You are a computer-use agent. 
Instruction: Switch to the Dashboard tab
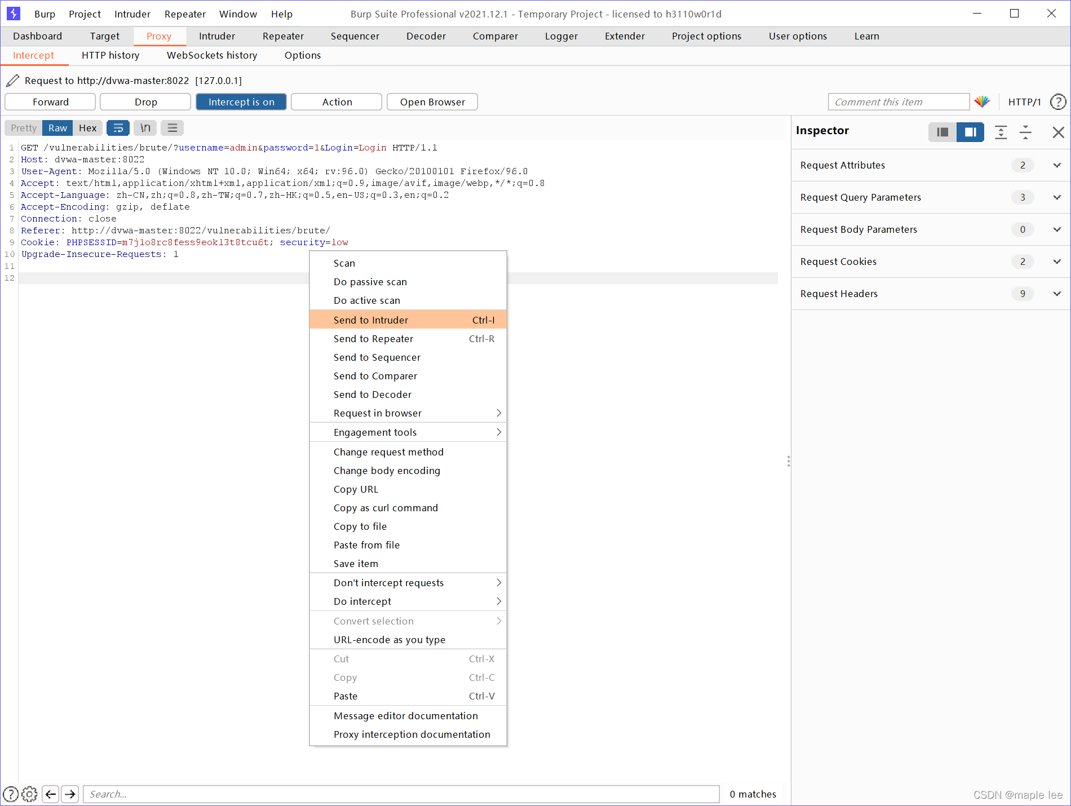coord(37,36)
